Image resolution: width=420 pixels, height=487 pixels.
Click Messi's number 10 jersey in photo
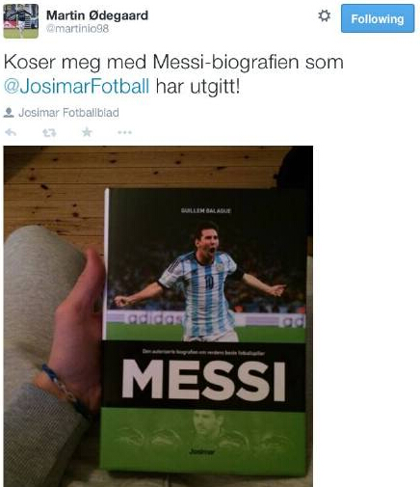(209, 282)
